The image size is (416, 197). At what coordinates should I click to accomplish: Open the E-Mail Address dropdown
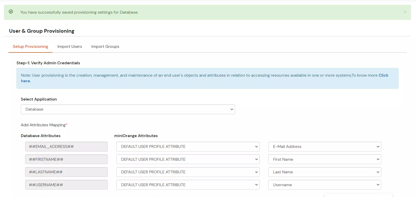point(325,147)
